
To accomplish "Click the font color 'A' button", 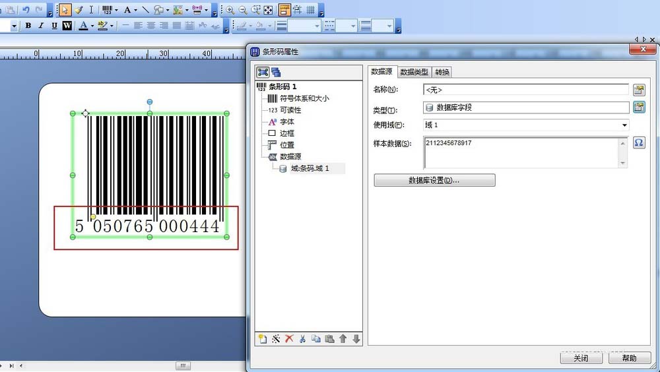I will coord(83,26).
